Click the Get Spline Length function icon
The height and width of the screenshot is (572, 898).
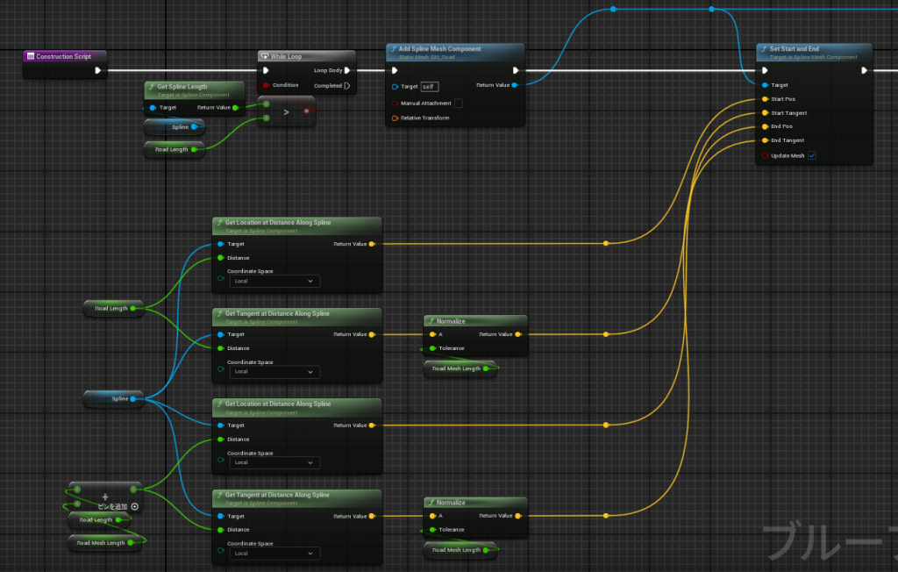point(152,87)
